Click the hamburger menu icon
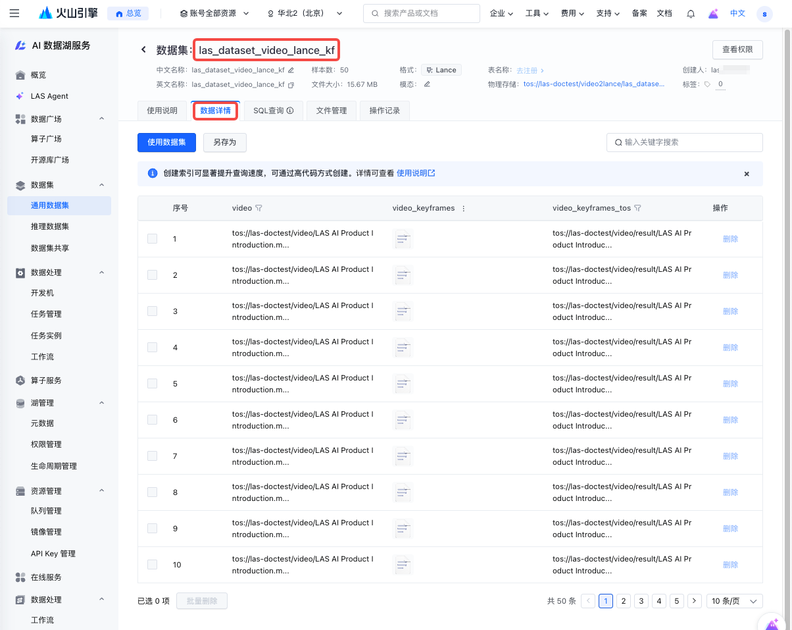 [x=14, y=13]
